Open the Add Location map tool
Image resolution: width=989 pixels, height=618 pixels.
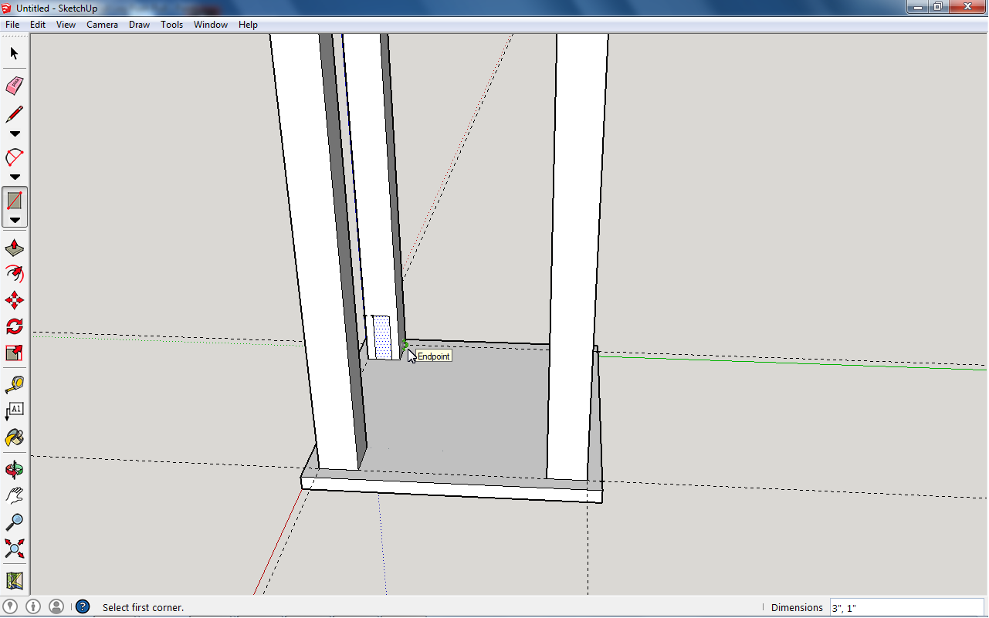tap(15, 580)
